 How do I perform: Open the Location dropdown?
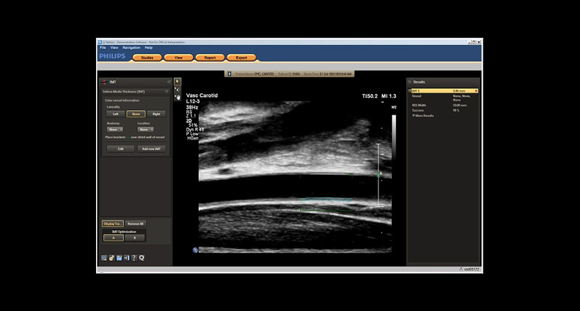point(145,129)
